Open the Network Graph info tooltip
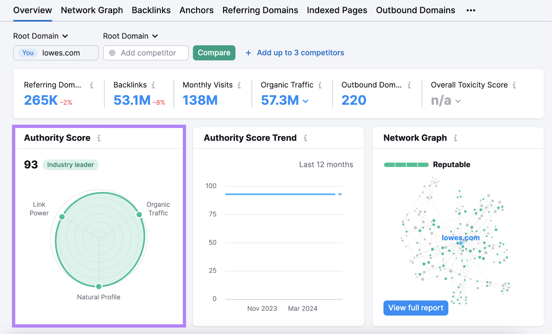Image resolution: width=552 pixels, height=334 pixels. click(455, 138)
